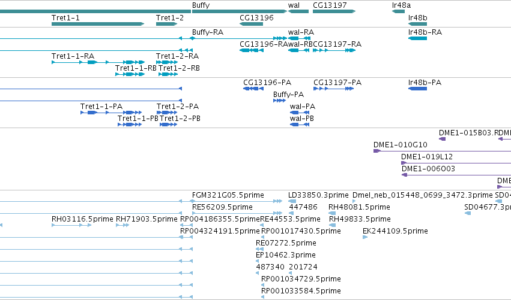The image size is (511, 300).
Task: Select the 487340 feature label
Action: click(270, 267)
